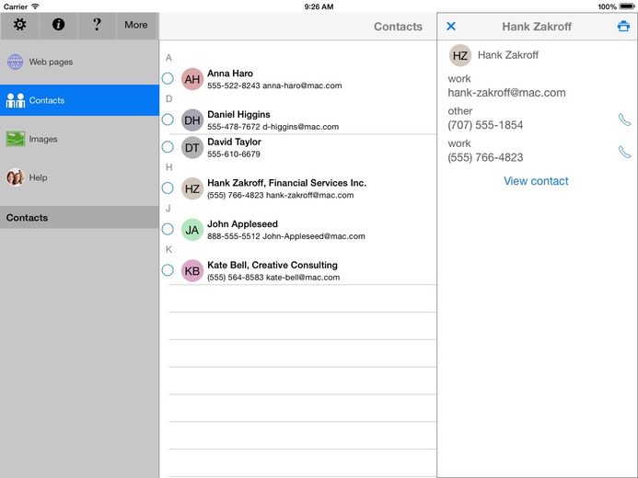Click the DT avatar for David Taylor

coord(192,147)
